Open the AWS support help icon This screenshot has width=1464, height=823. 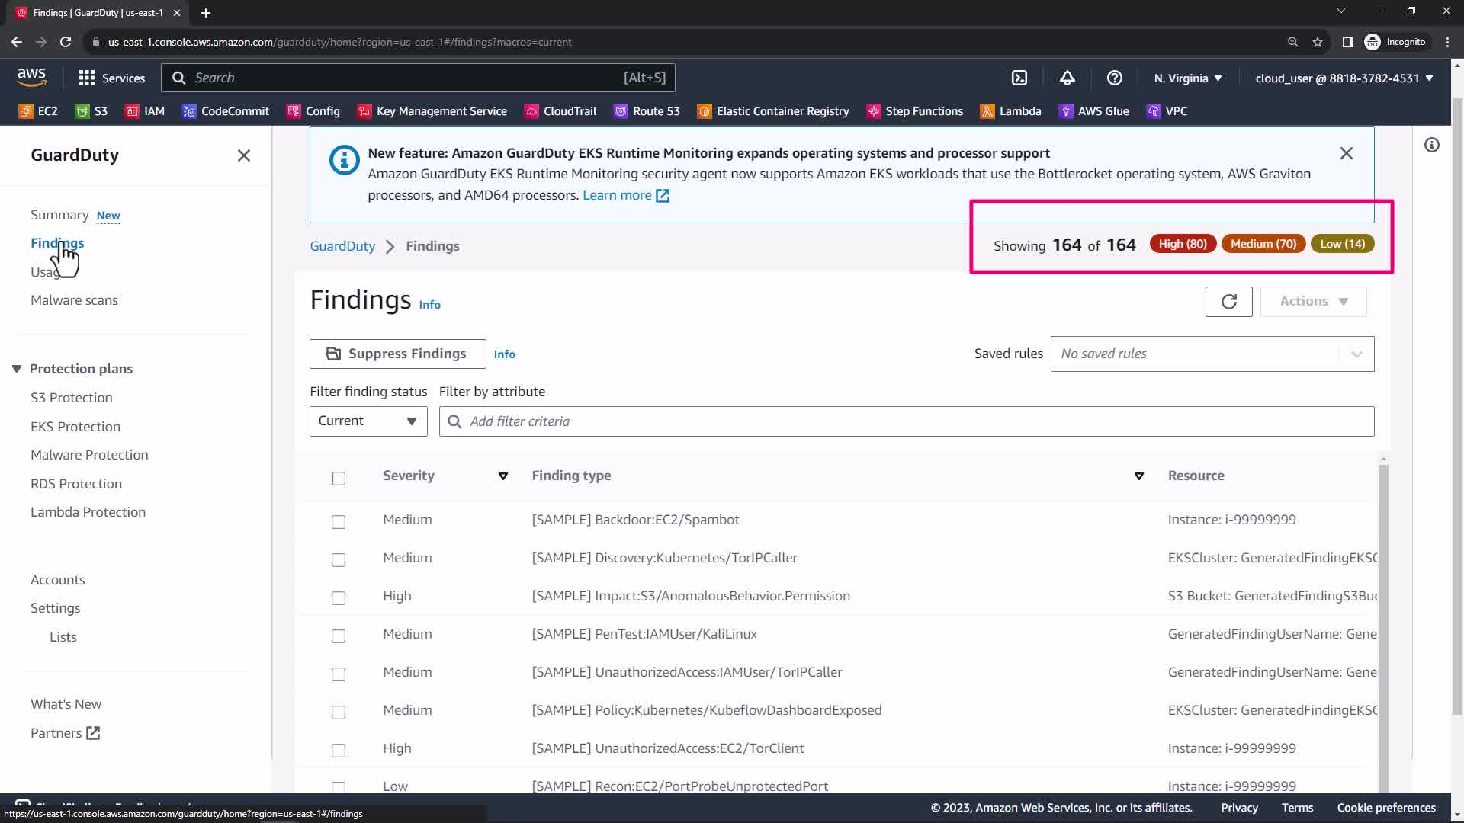[1114, 78]
